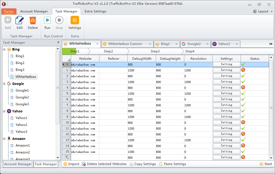Click the DebugWidth cell in row 5
The width and height of the screenshot is (275, 174).
142,94
